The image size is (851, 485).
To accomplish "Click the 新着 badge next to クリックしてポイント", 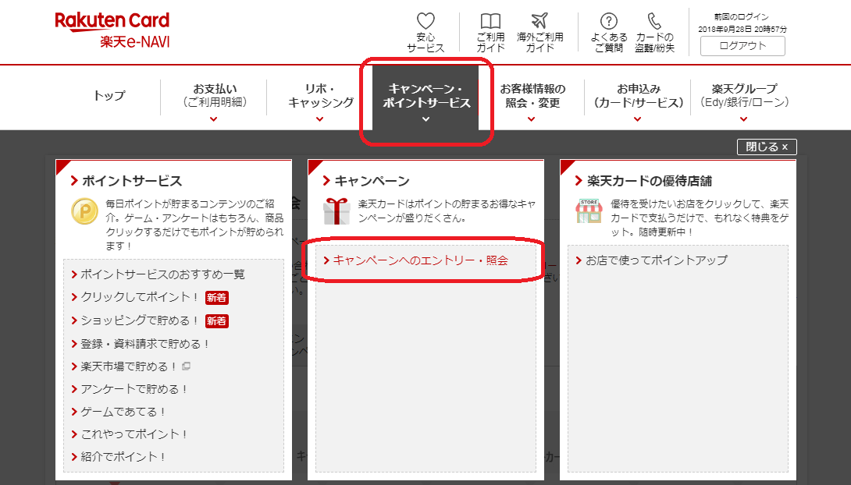I will point(216,298).
